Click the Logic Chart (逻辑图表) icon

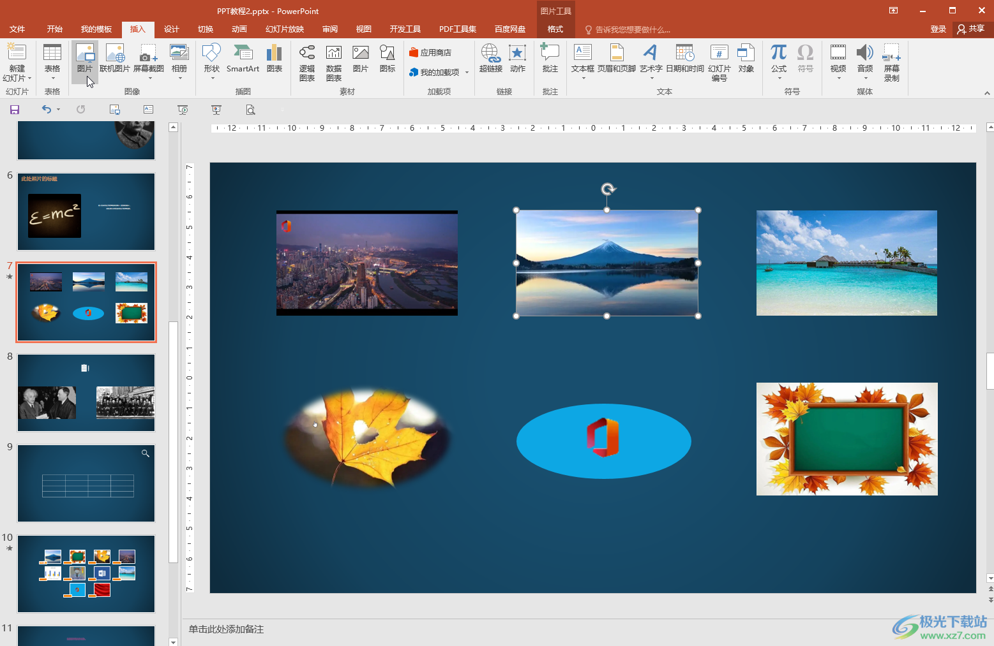(307, 62)
